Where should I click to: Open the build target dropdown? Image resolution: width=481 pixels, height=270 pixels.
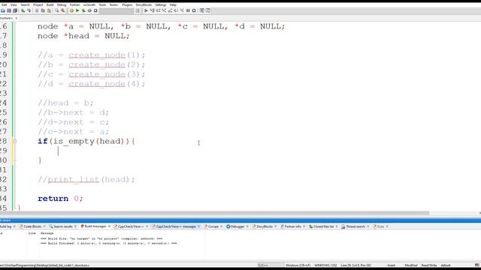click(x=116, y=10)
